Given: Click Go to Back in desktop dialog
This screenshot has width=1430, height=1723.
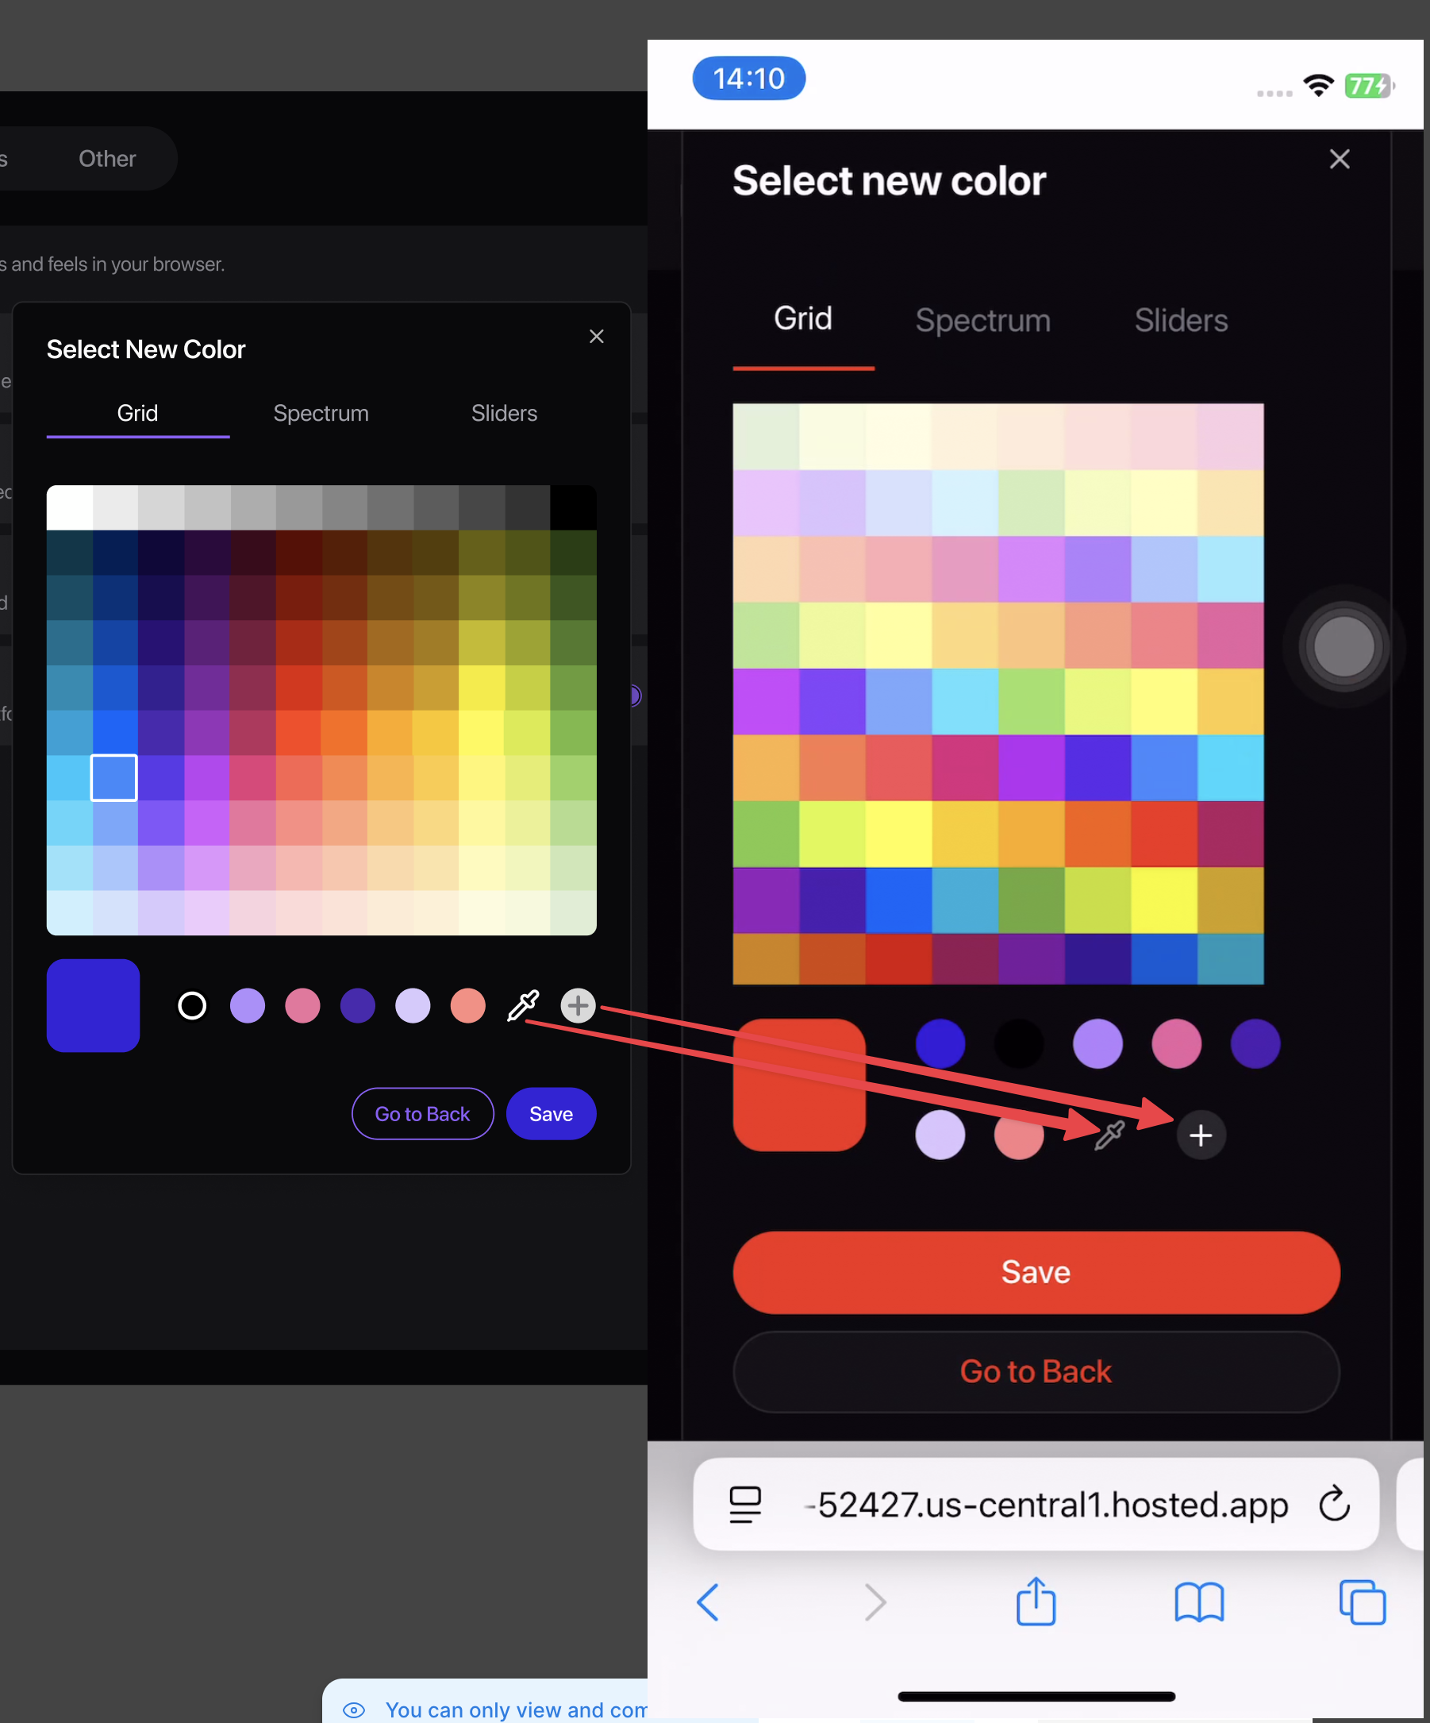Looking at the screenshot, I should coord(422,1113).
